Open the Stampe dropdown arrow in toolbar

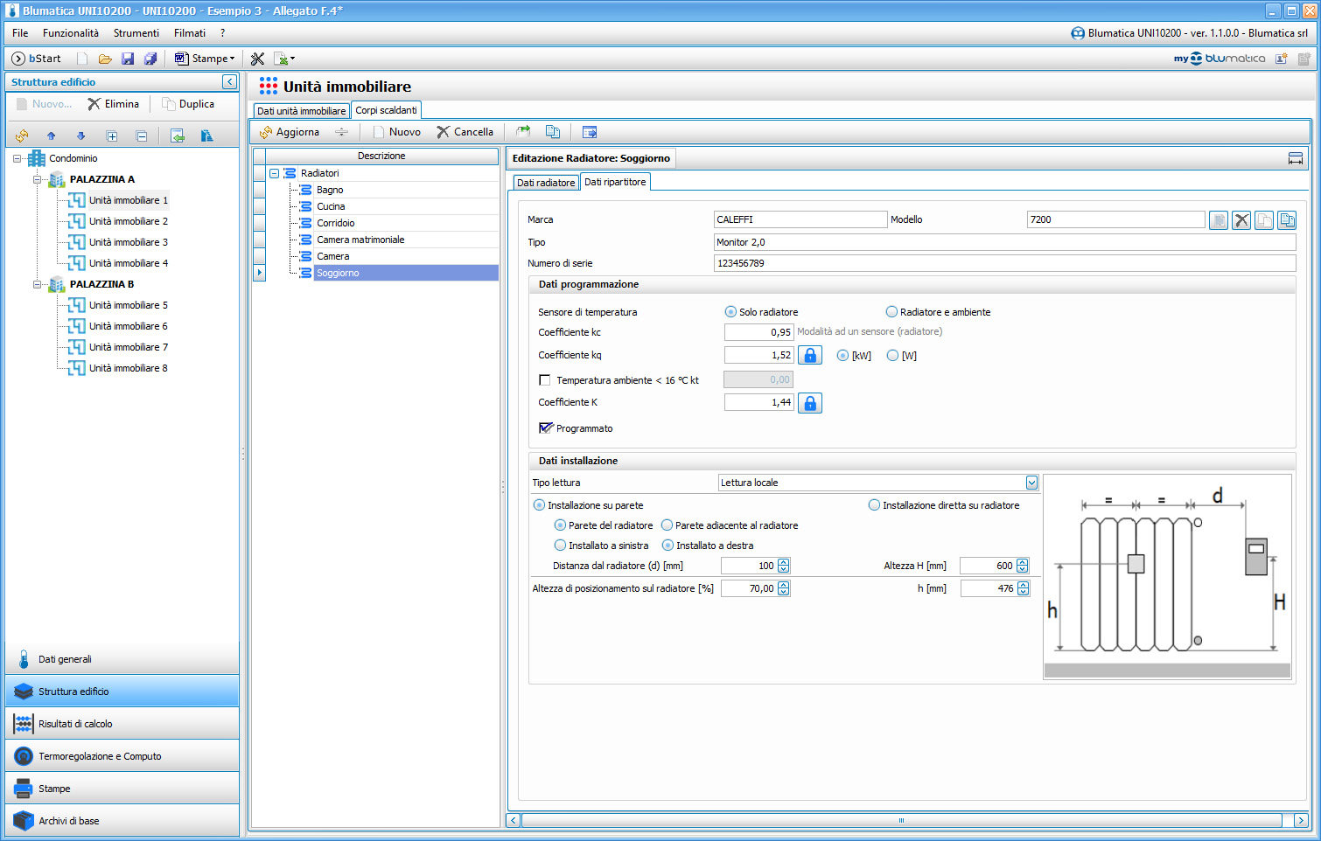click(233, 59)
